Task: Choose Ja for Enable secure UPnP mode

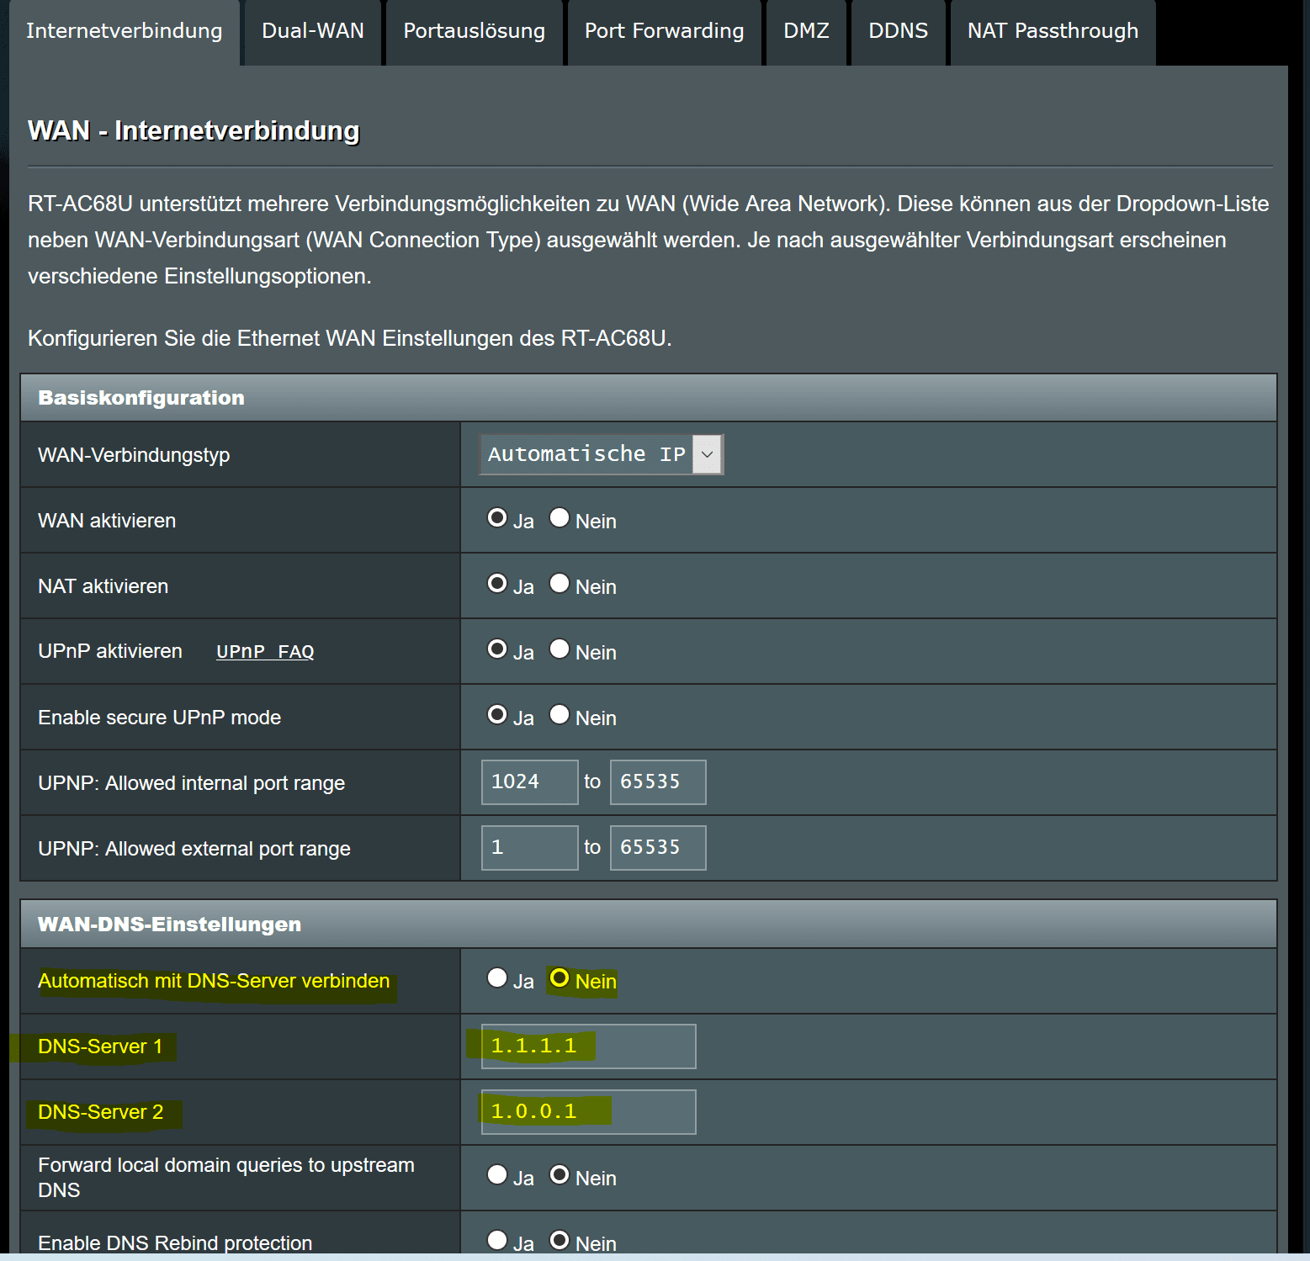Action: [x=497, y=714]
